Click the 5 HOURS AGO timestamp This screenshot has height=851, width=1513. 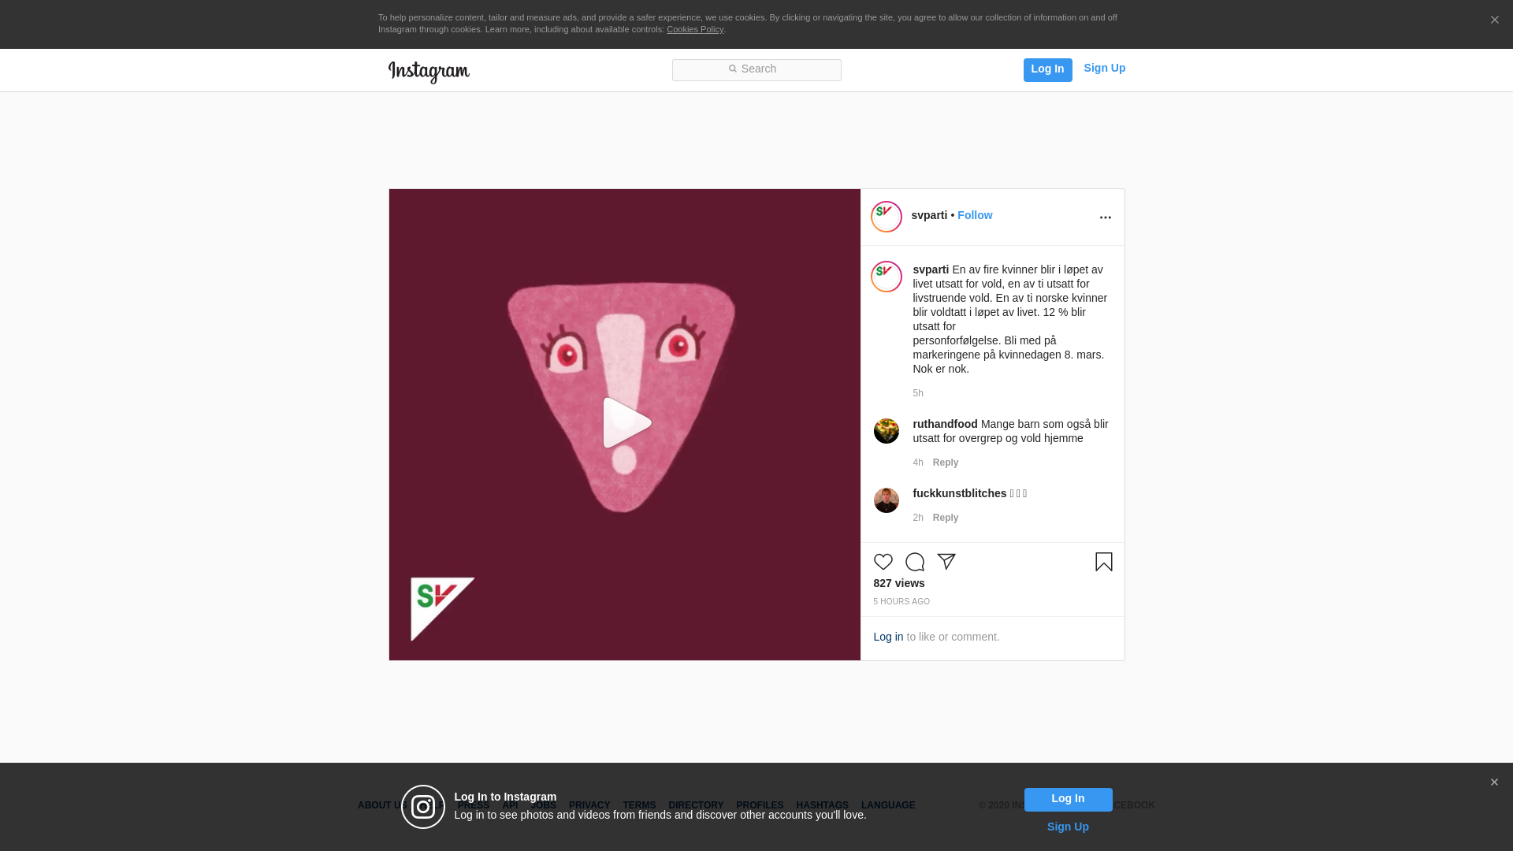coord(901,602)
